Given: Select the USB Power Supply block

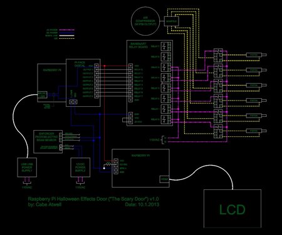Looking at the screenshot, I should (27, 167).
